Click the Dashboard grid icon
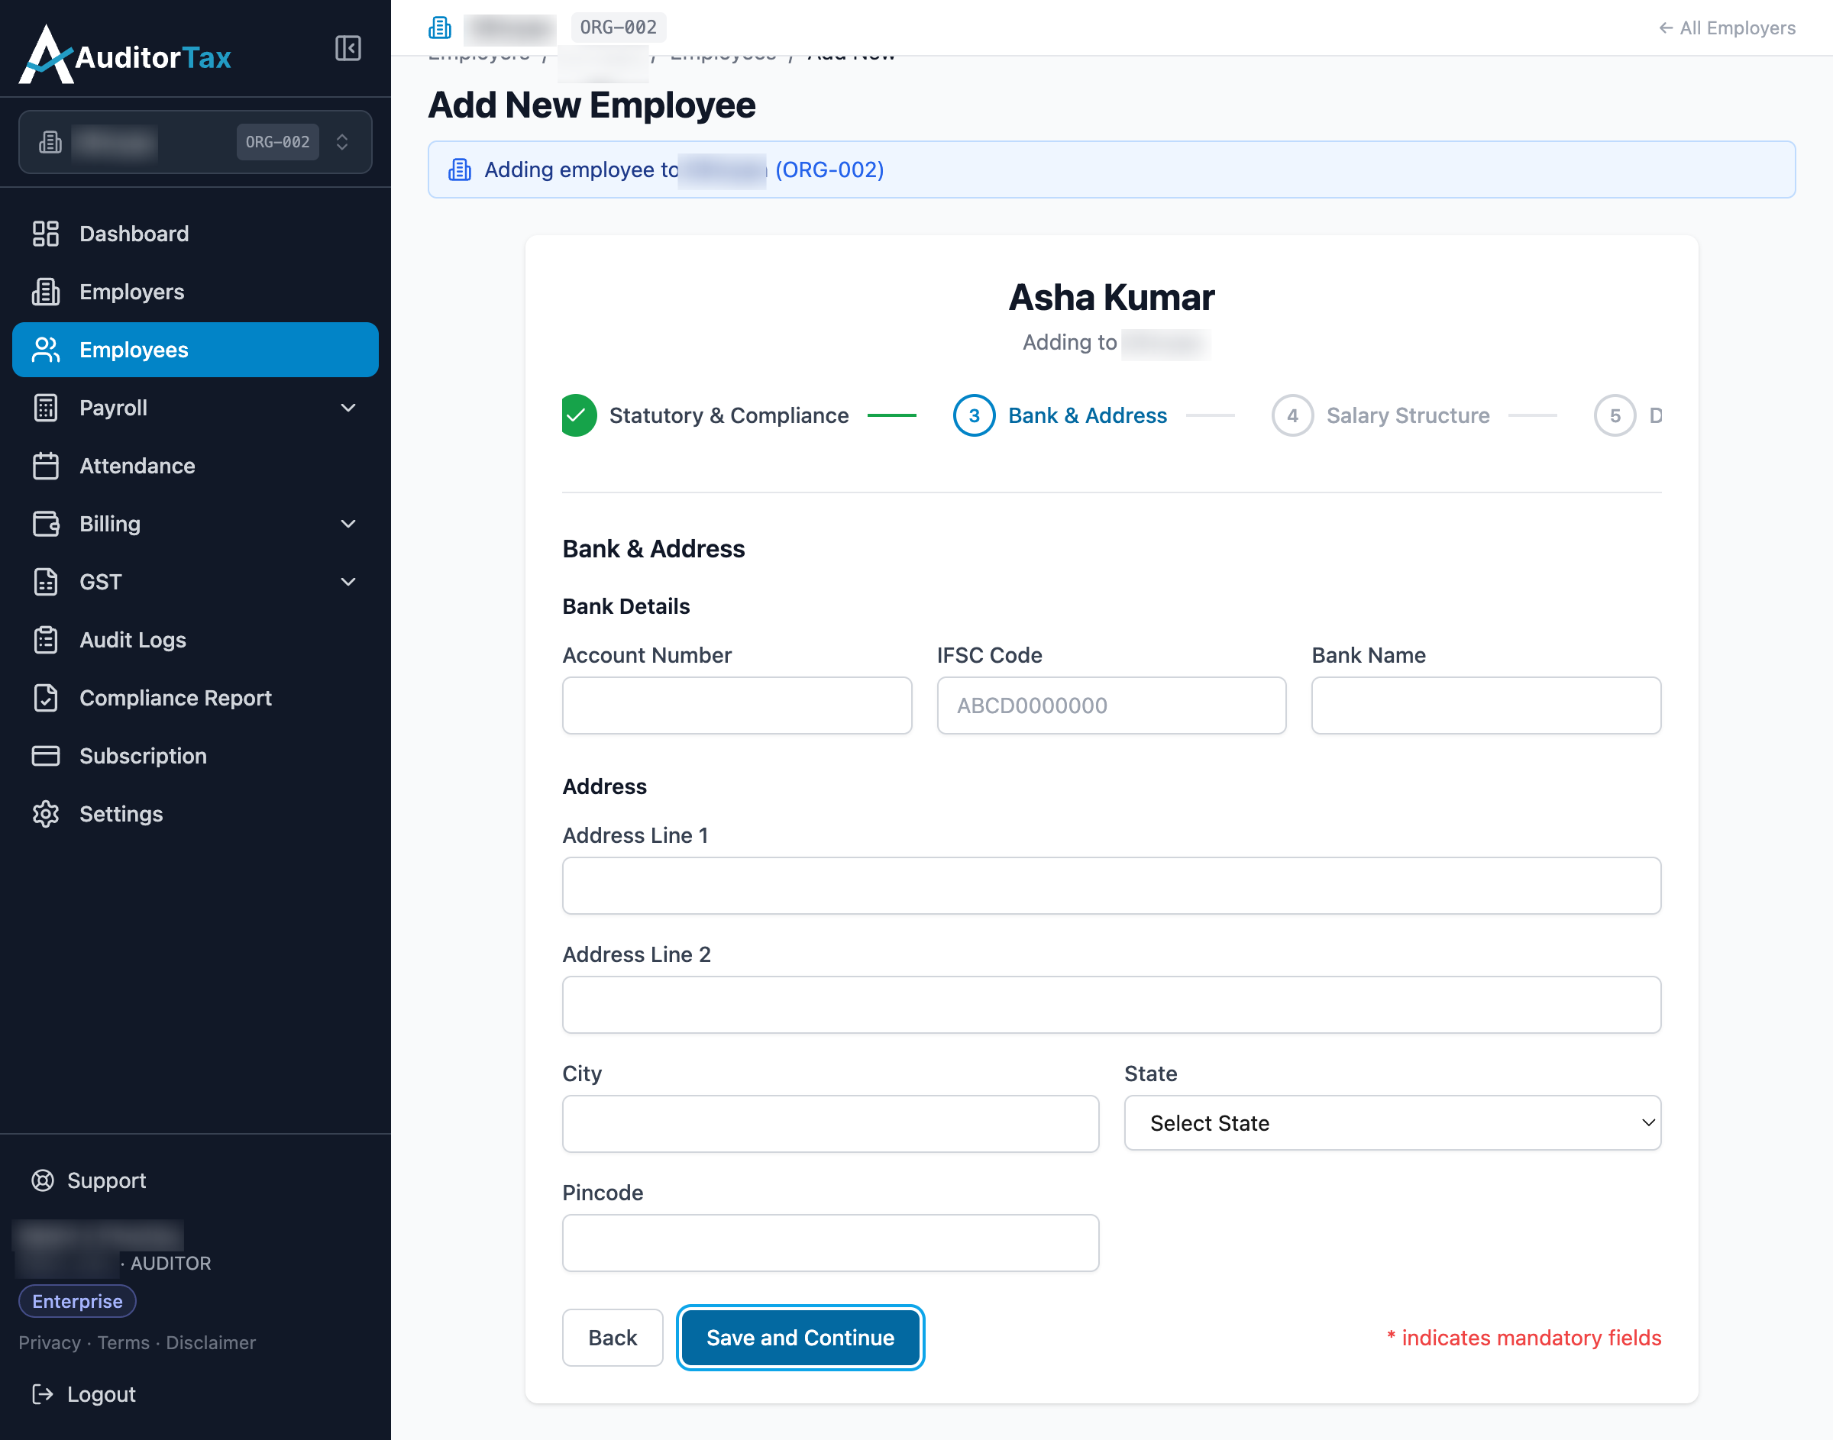The image size is (1833, 1440). pos(46,234)
